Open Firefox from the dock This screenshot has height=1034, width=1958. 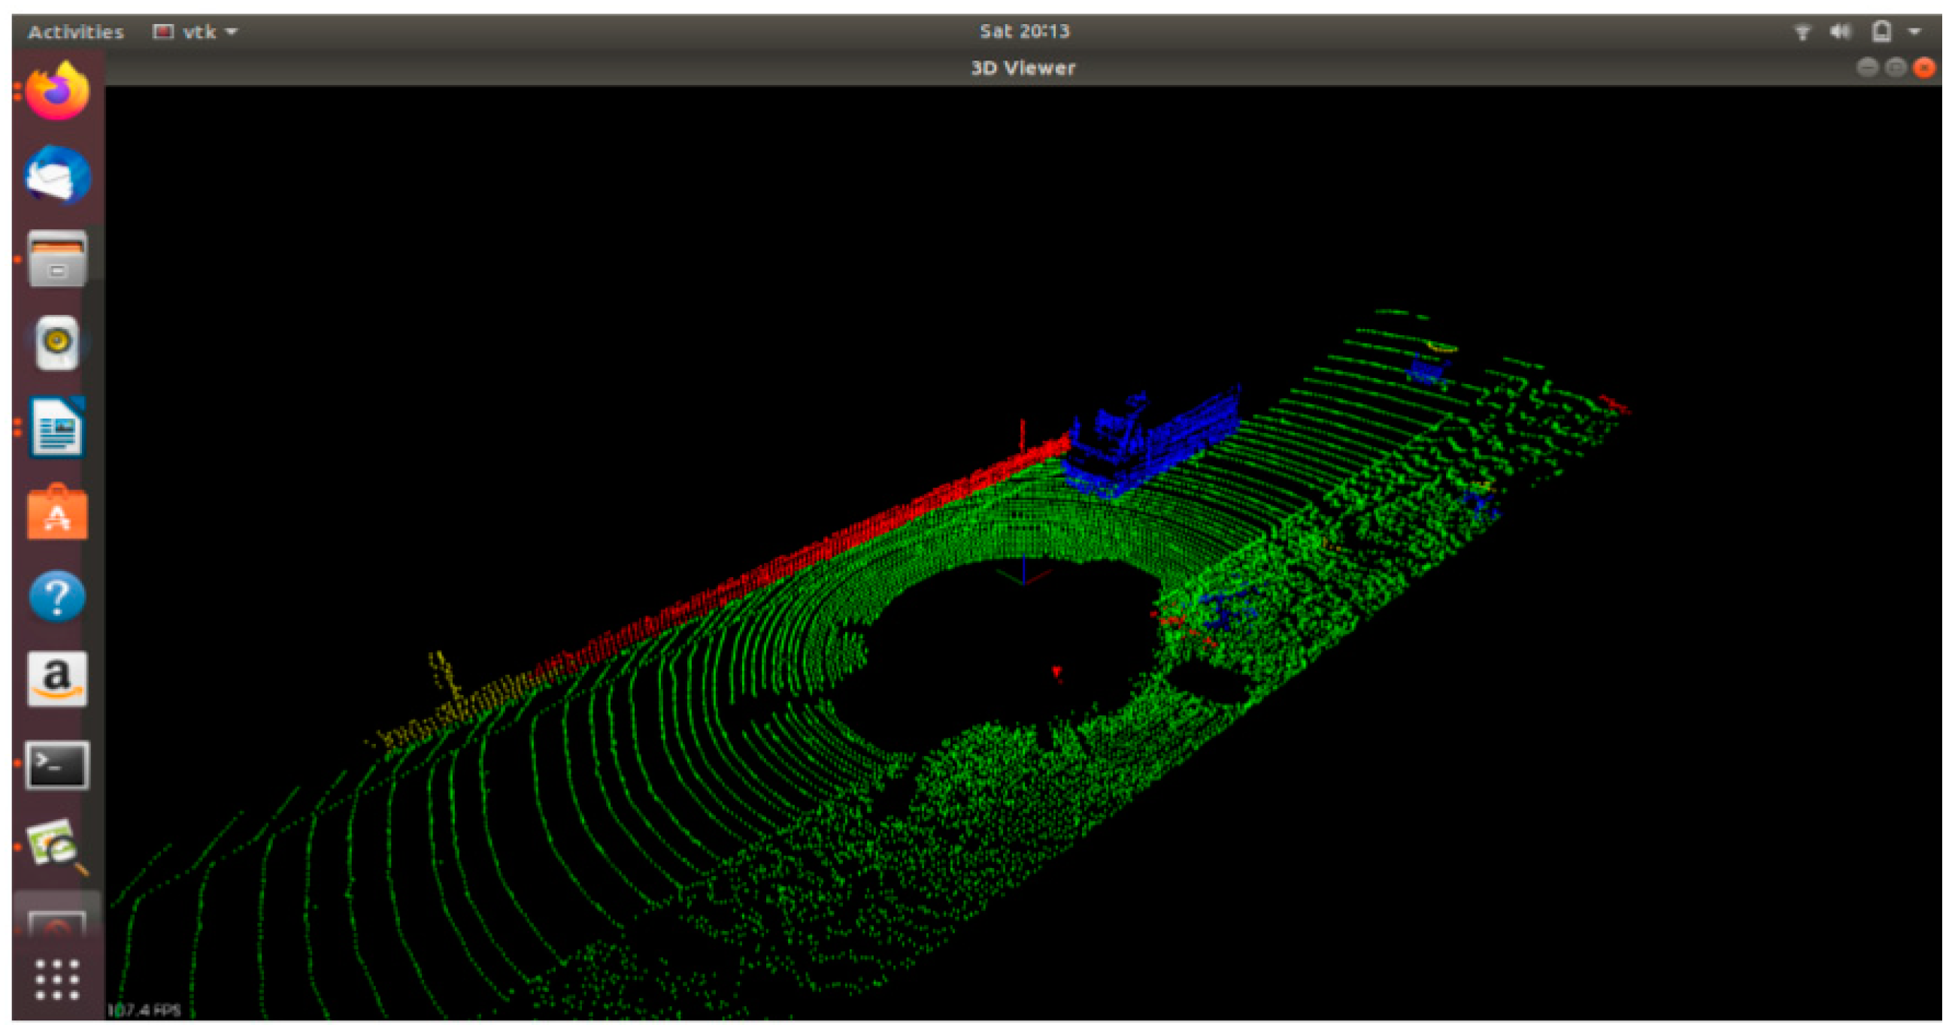tap(57, 91)
